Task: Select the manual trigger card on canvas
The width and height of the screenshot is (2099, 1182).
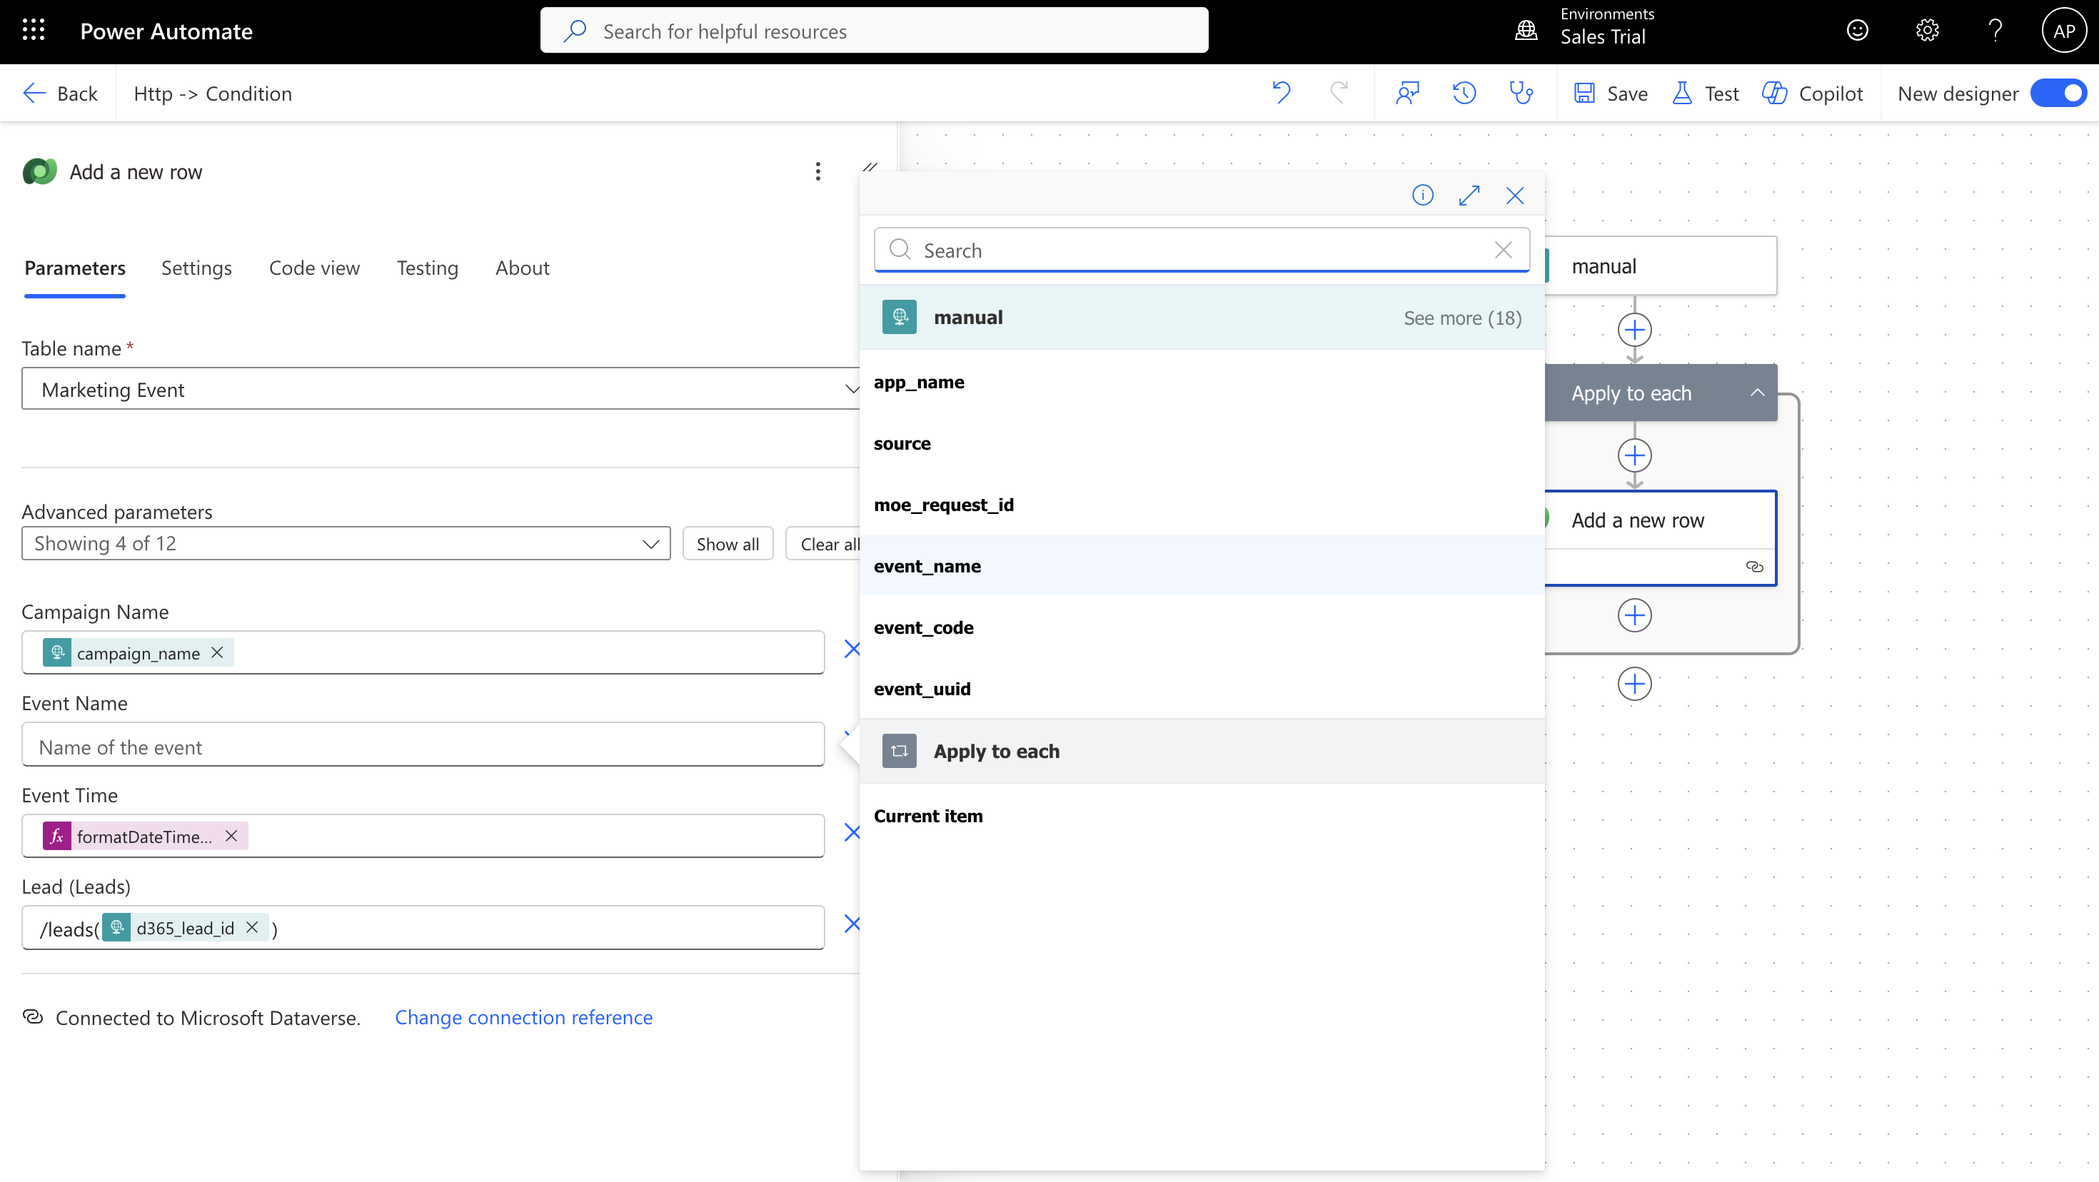Action: click(x=1661, y=266)
